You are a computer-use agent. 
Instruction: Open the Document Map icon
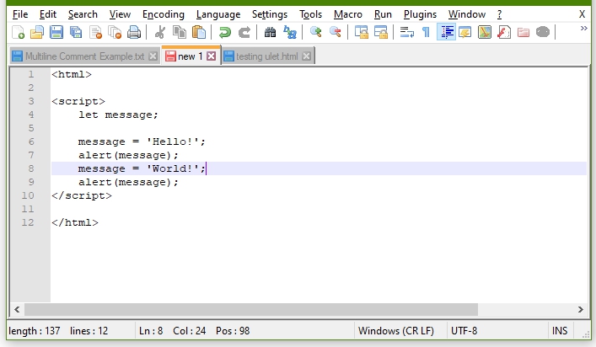tap(484, 32)
